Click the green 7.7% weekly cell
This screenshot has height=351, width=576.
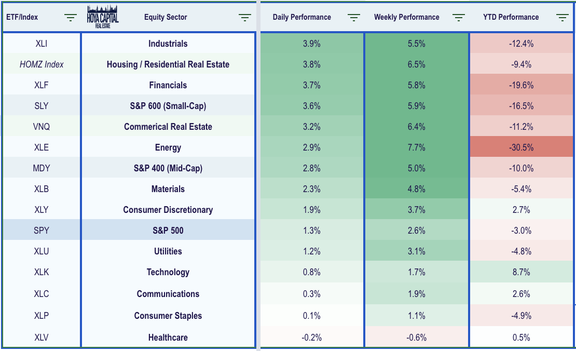click(416, 147)
